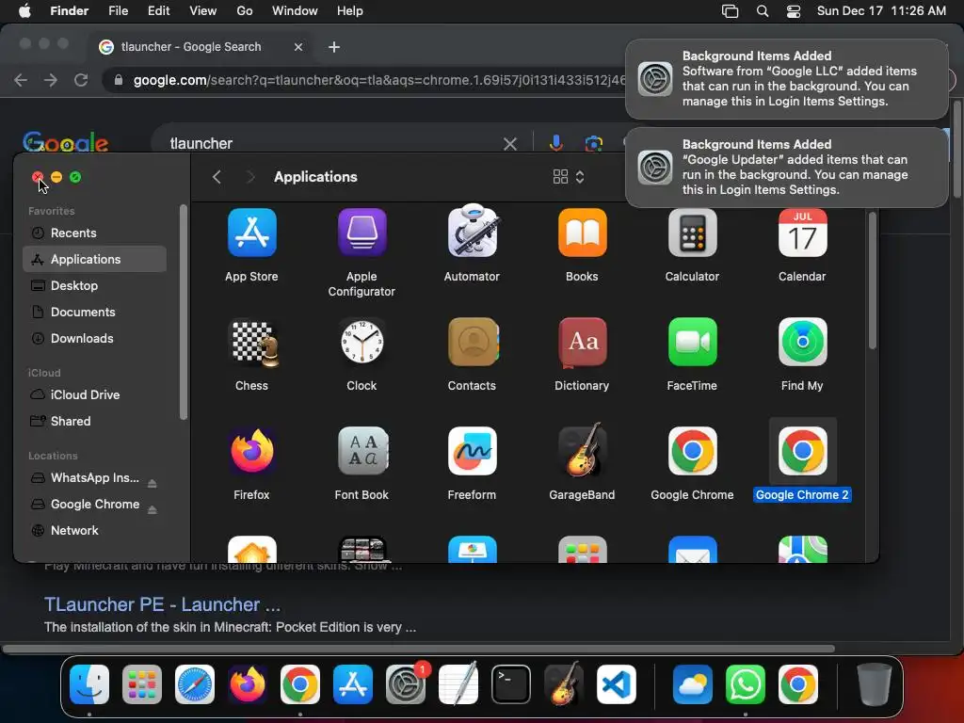Open the Apple menu
This screenshot has height=723, width=964.
click(24, 11)
